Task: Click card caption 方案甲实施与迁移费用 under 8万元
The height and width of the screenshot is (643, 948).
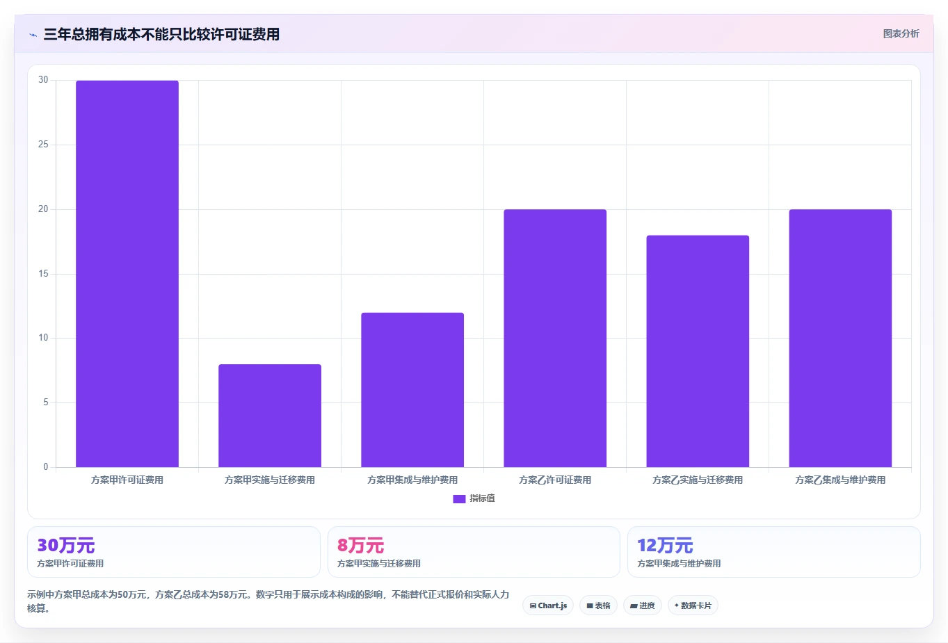Action: [x=379, y=564]
